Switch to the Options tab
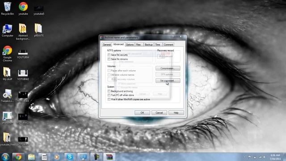 tap(130, 45)
